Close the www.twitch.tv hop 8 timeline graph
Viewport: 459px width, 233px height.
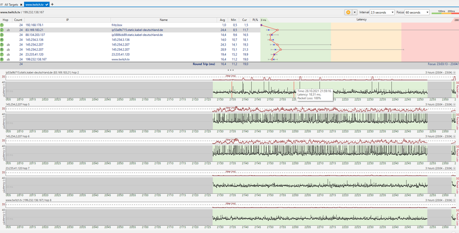pyautogui.click(x=454, y=201)
